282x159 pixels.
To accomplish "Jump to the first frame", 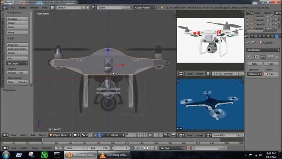I will 136,148.
